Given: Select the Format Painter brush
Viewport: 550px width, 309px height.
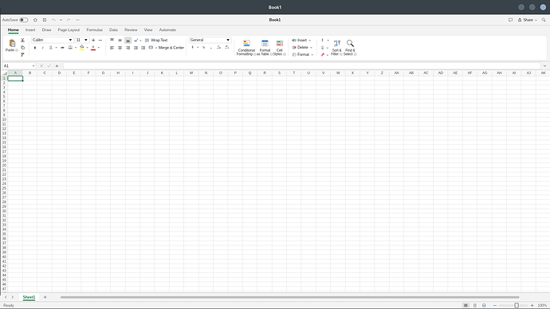Looking at the screenshot, I should (x=23, y=55).
